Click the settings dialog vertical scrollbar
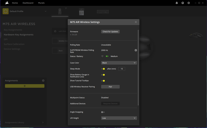The height and width of the screenshot is (128, 207). (138, 68)
